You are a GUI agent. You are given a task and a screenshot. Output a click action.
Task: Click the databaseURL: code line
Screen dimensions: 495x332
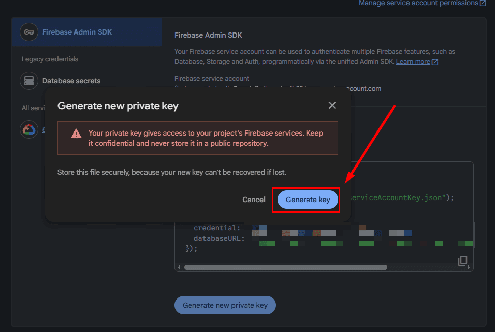point(219,239)
